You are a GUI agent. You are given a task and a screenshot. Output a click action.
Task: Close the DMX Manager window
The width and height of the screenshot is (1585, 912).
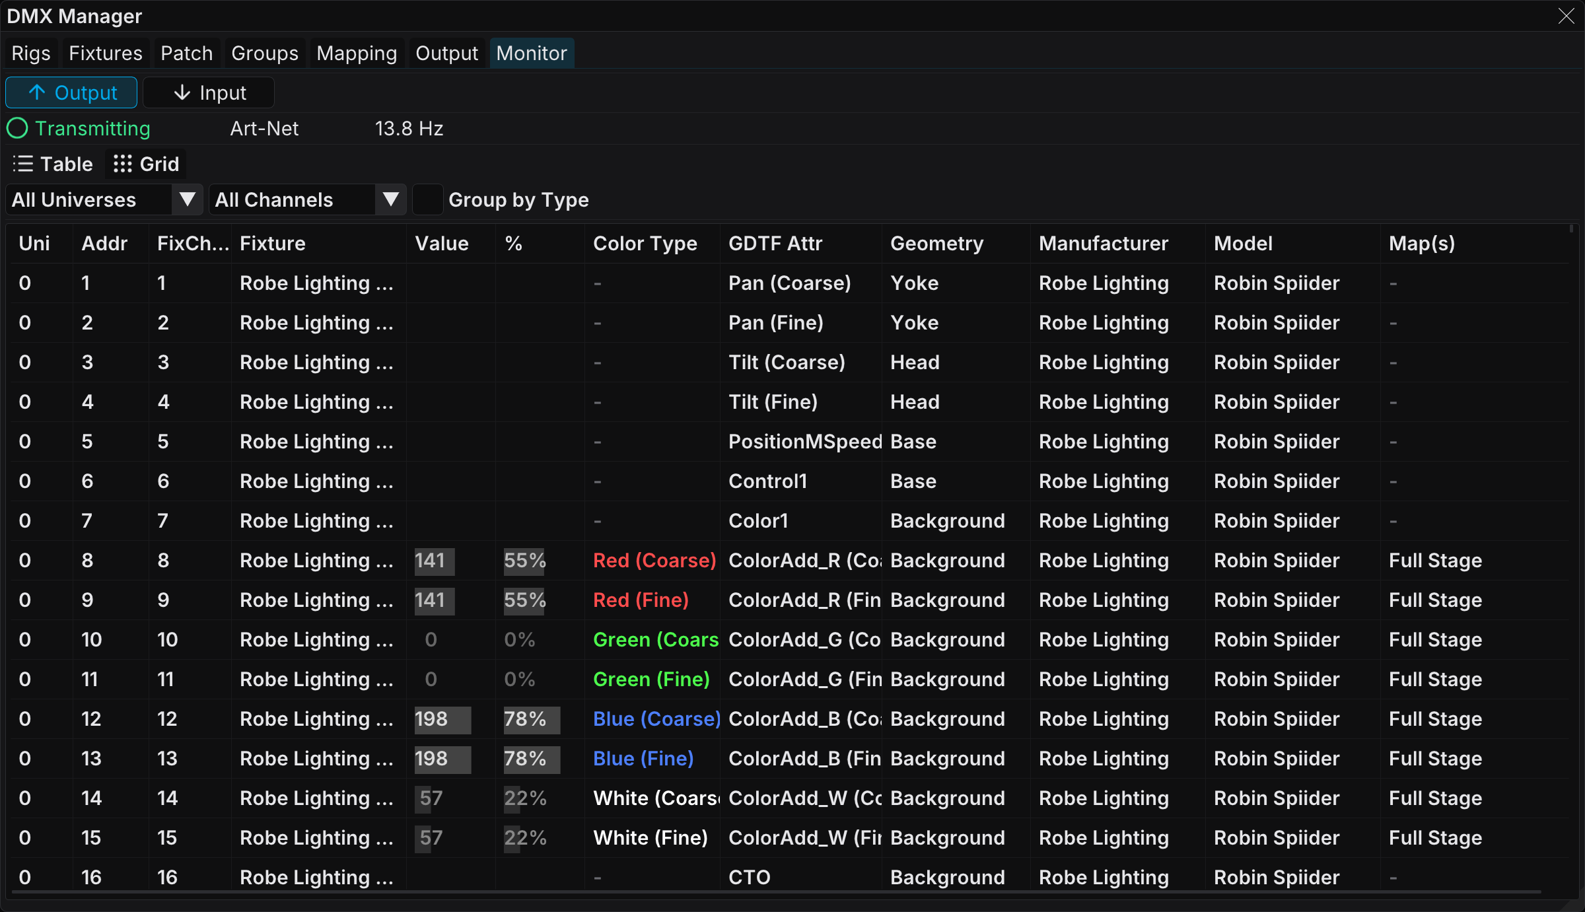(1566, 16)
